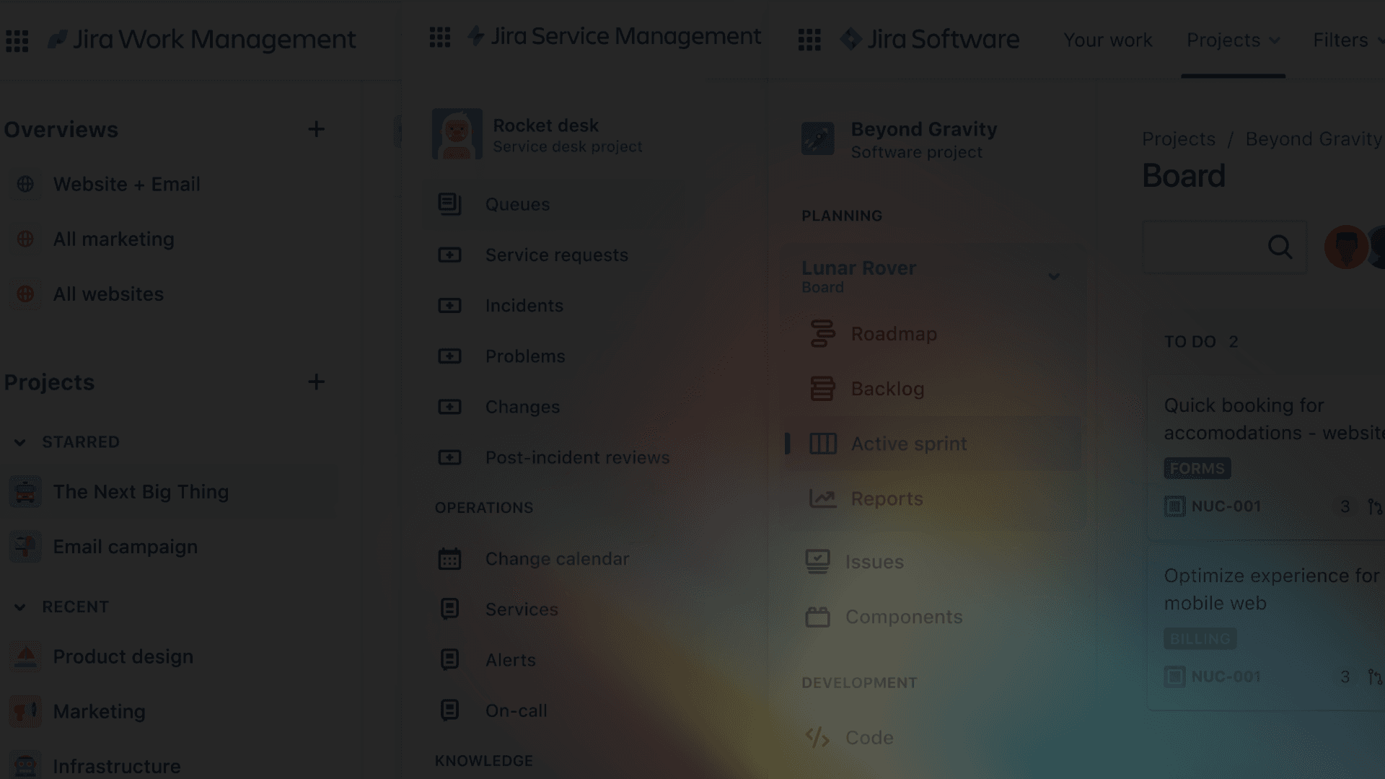Click the Reports chart icon
1385x779 pixels.
tap(822, 498)
